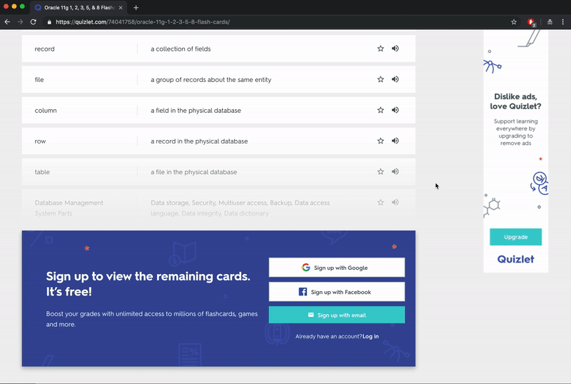Viewport: 571px width, 384px height.
Task: Click the Quizlet logo in ad panel
Action: (x=515, y=259)
